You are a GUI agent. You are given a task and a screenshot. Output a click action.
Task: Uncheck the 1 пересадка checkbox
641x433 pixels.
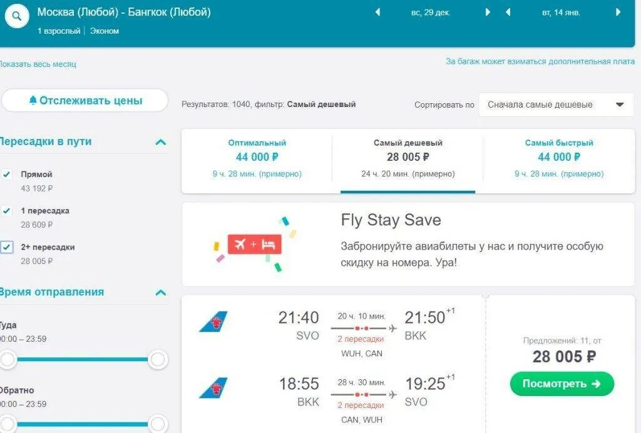[x=7, y=211]
